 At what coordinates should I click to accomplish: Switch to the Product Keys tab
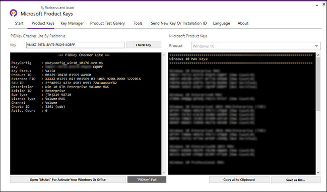[43, 23]
